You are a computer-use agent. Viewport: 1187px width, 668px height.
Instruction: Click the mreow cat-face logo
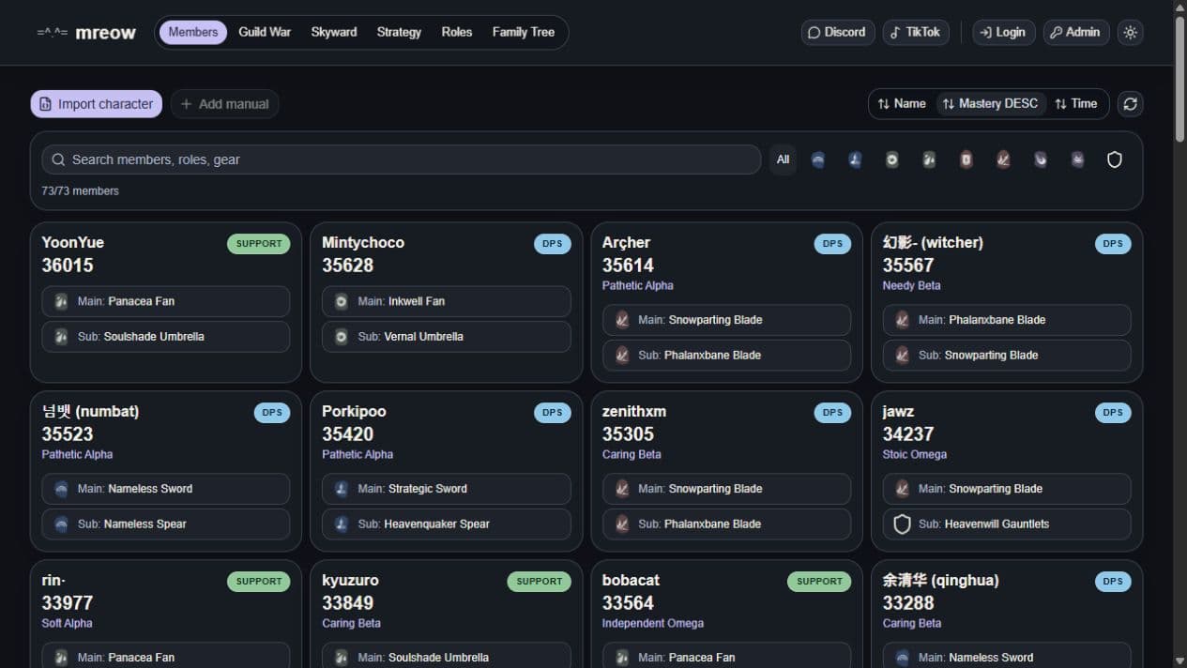point(53,33)
